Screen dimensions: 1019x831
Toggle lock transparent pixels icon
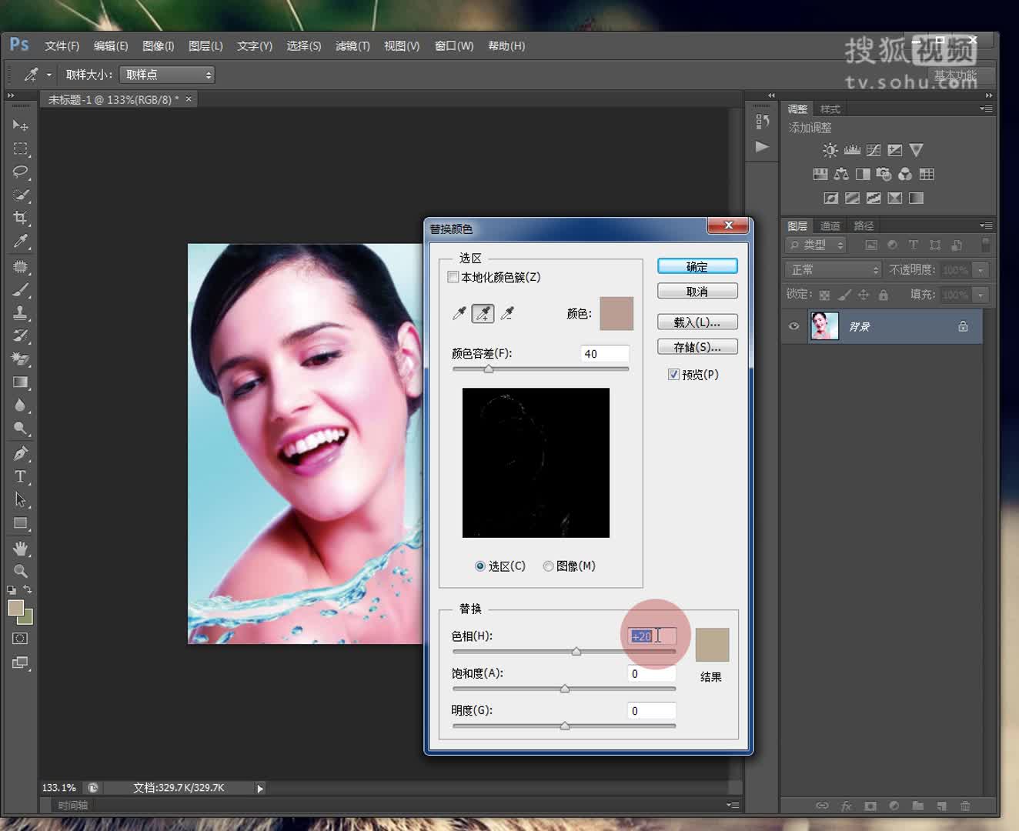pyautogui.click(x=824, y=295)
